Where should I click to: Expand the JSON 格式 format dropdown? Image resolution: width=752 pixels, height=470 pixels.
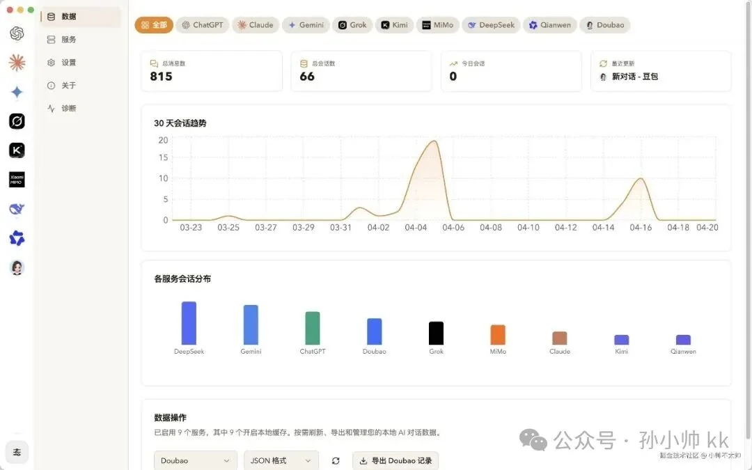[x=281, y=460]
